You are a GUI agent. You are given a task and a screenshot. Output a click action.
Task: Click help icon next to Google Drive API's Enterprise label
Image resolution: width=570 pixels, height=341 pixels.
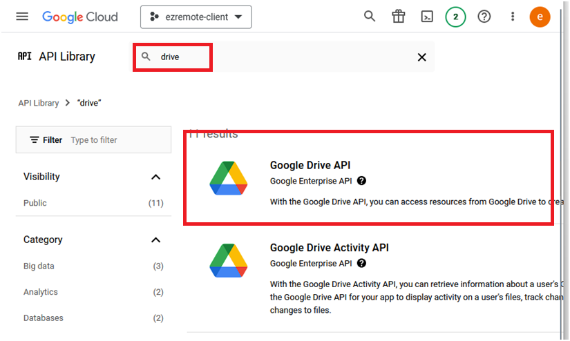(361, 181)
